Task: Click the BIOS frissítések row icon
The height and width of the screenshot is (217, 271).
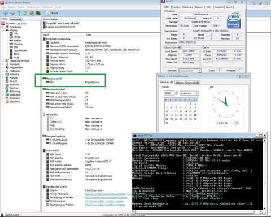Action: [47, 201]
